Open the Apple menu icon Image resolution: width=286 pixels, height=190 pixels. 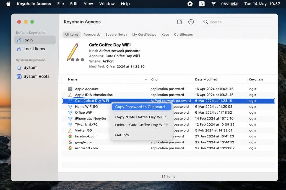pos(9,3)
